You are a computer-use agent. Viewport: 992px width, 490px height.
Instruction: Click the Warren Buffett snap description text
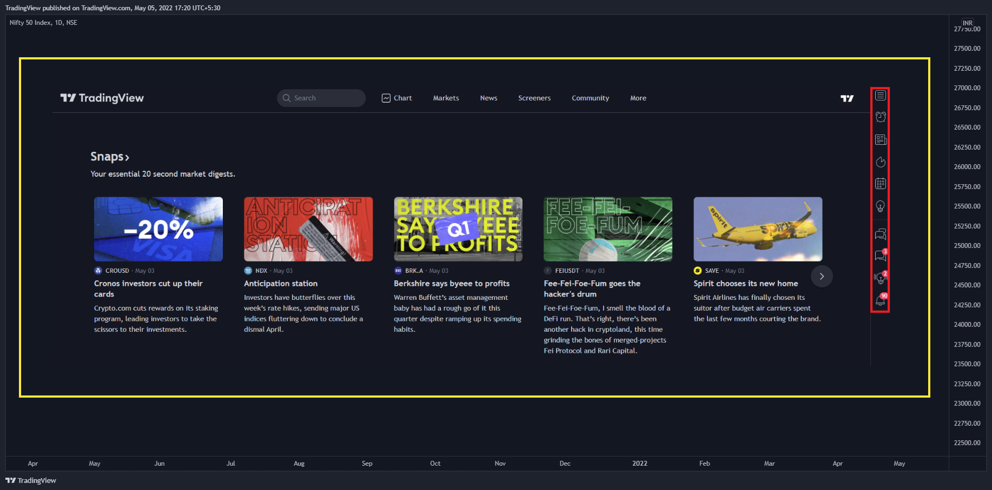click(x=458, y=313)
